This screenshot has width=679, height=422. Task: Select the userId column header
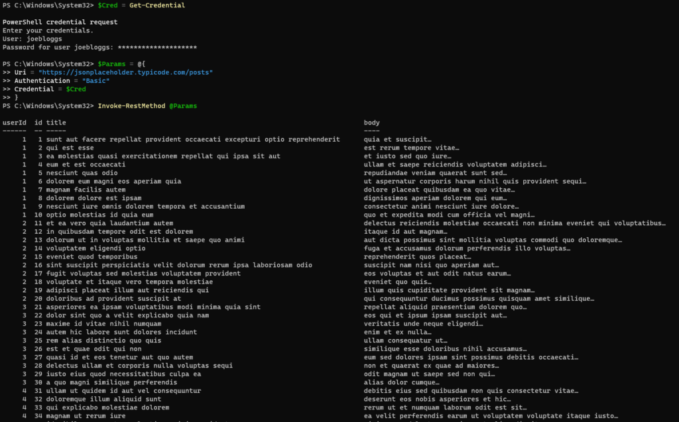(13, 122)
